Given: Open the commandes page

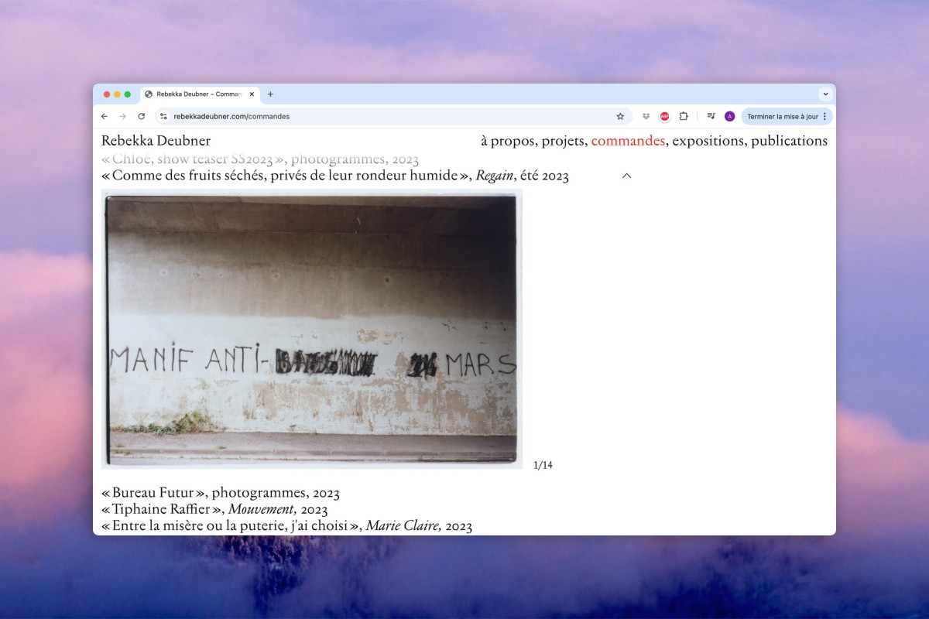Looking at the screenshot, I should tap(628, 141).
